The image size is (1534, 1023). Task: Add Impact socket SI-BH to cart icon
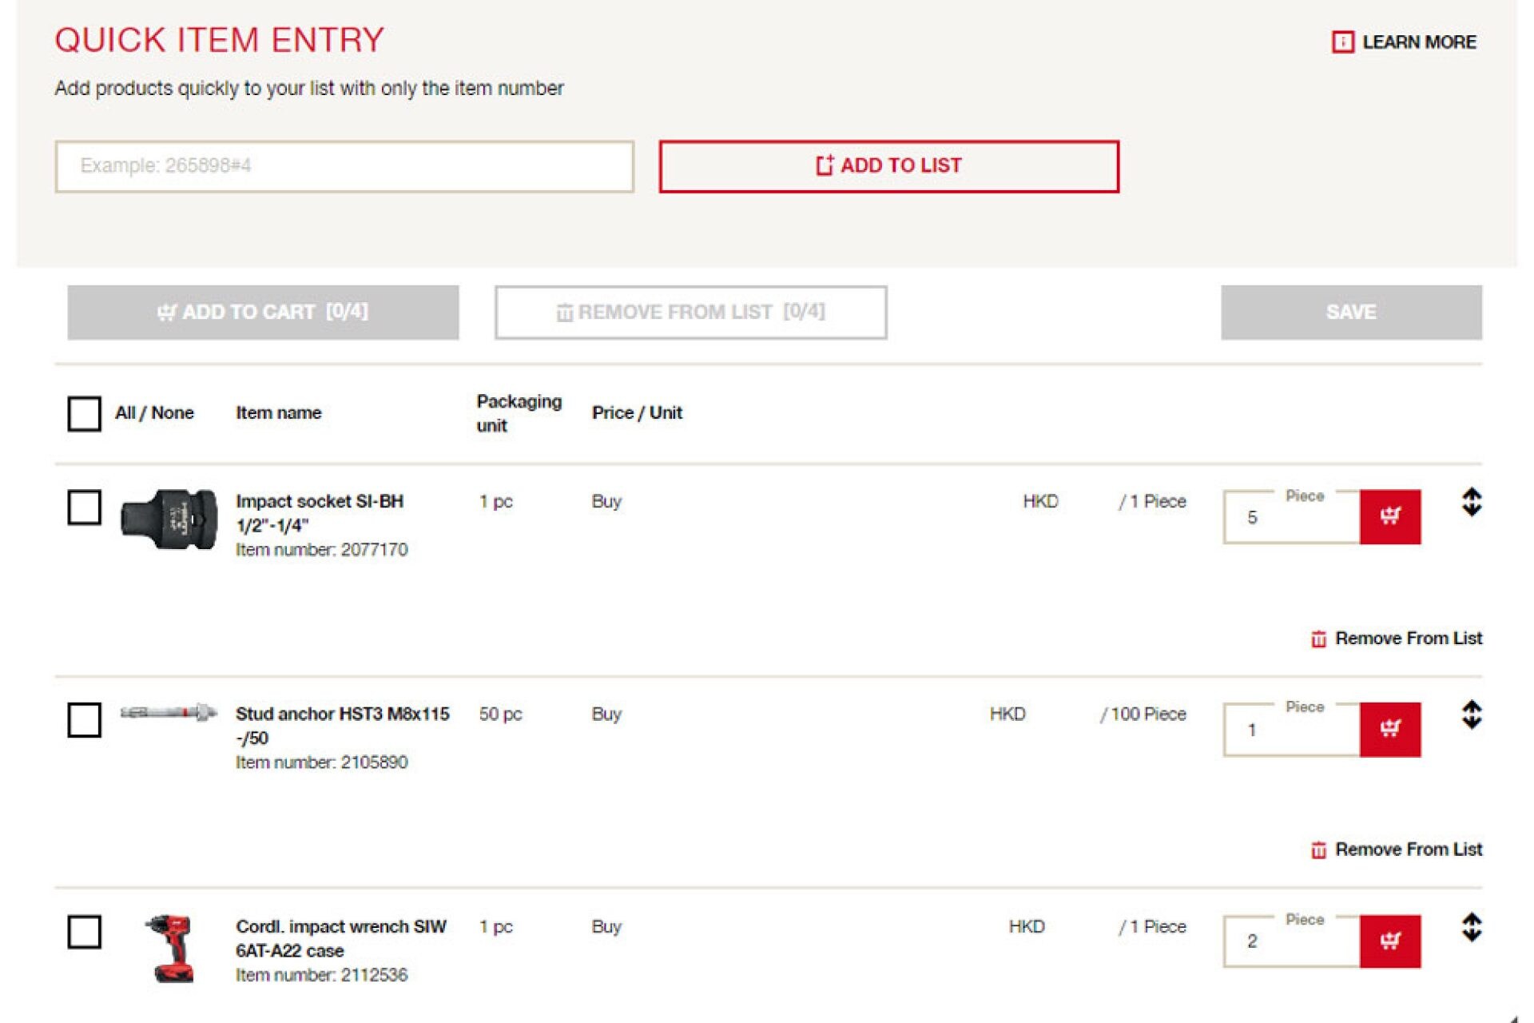click(1390, 516)
